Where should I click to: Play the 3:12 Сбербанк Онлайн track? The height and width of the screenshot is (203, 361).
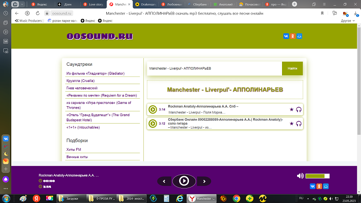[x=153, y=124]
